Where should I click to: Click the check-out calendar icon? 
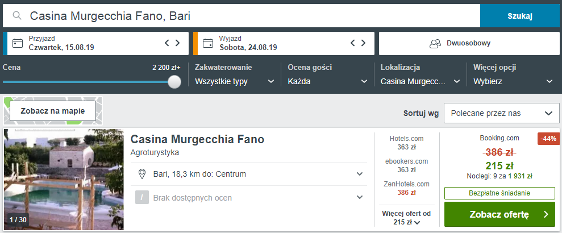point(208,43)
